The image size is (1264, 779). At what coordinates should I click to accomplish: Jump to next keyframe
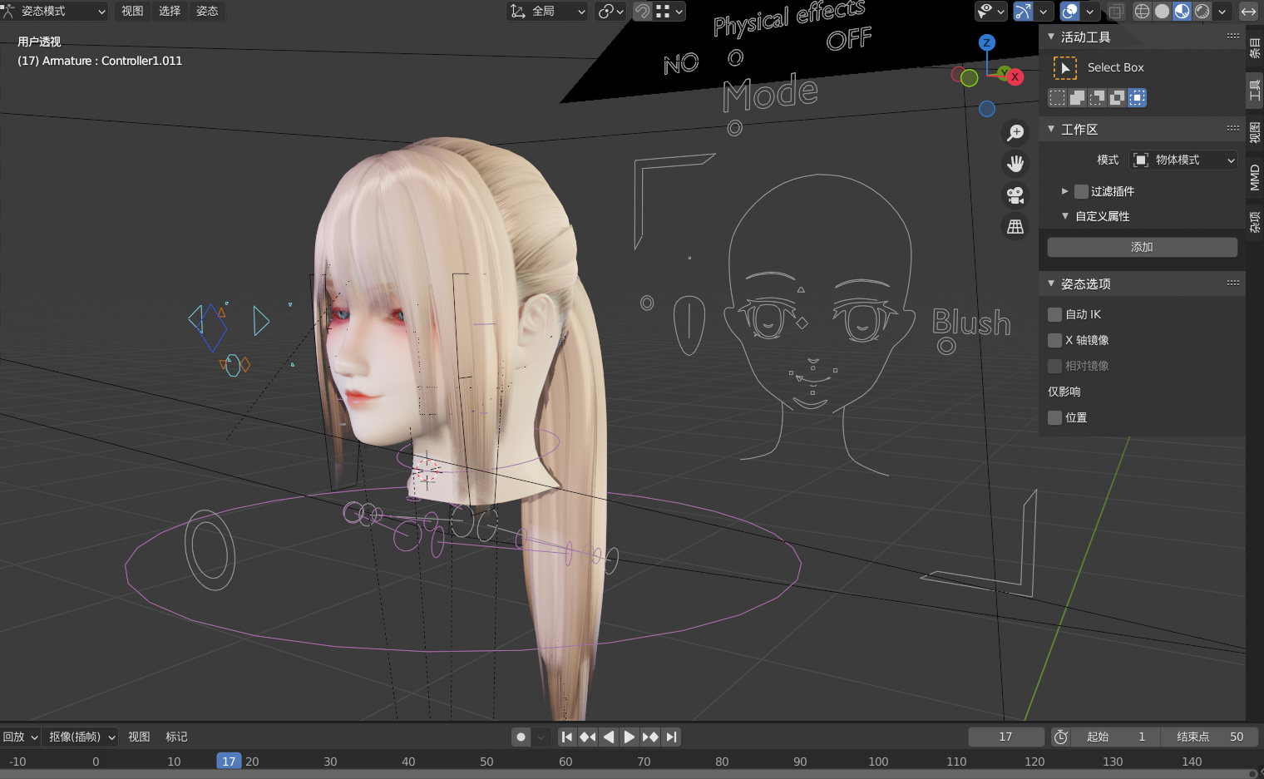click(x=650, y=737)
